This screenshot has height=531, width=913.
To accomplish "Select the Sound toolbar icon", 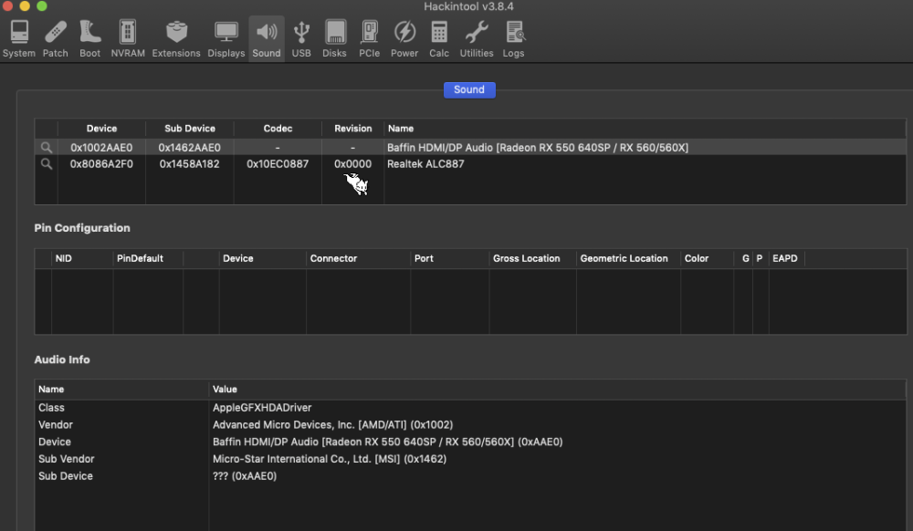I will pos(267,39).
